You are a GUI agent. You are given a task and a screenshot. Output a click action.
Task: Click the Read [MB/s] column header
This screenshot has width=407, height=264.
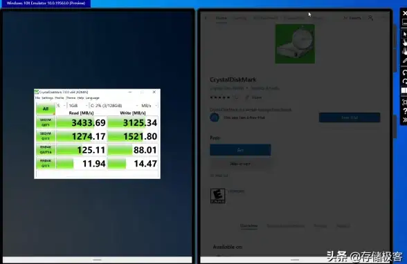(81, 113)
